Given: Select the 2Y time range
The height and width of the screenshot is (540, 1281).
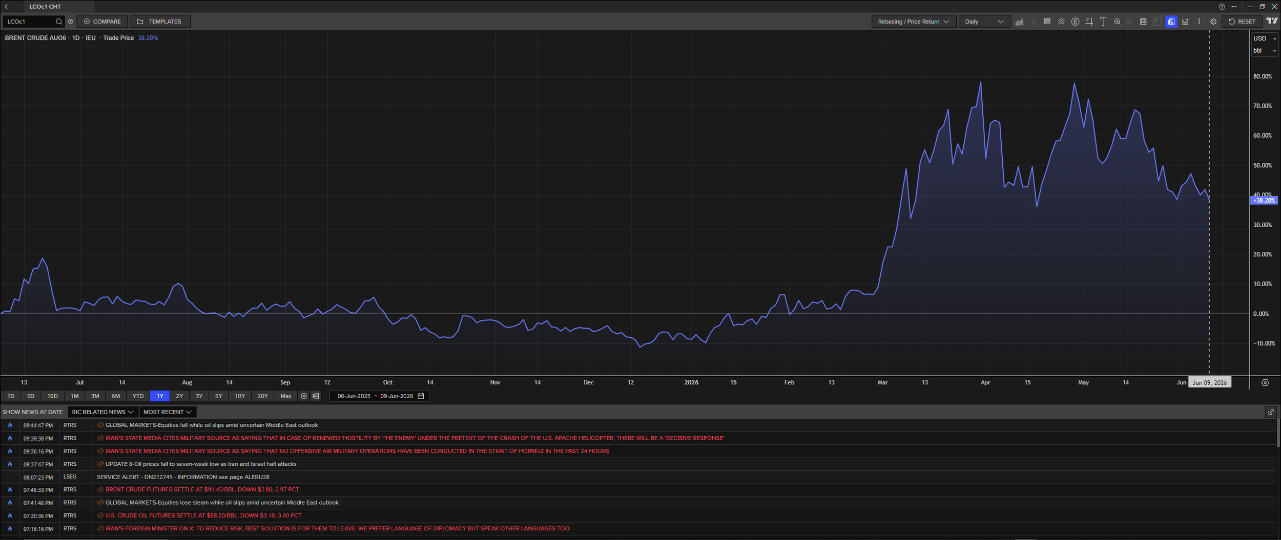Looking at the screenshot, I should 179,396.
